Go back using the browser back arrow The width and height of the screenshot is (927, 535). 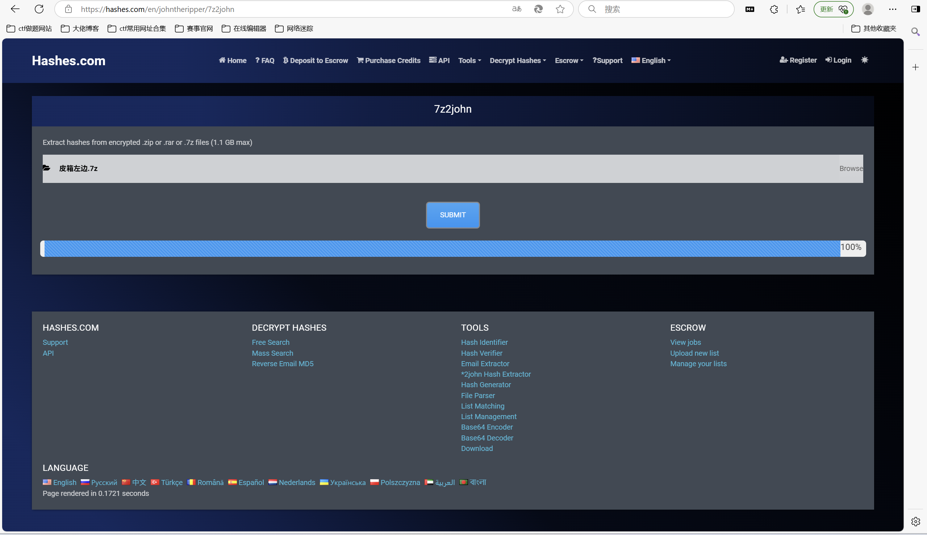click(15, 9)
